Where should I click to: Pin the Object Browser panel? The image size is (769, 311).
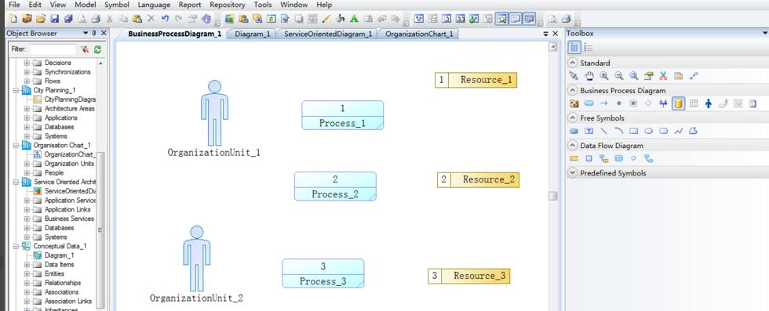tap(94, 34)
